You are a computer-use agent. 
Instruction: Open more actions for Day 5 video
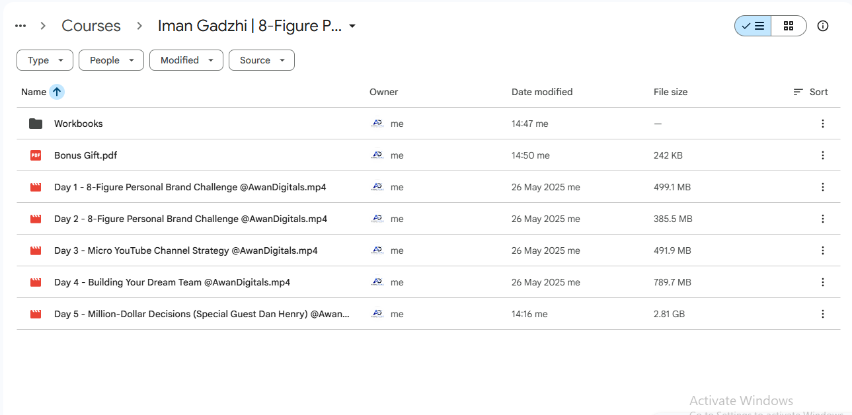[x=823, y=314]
